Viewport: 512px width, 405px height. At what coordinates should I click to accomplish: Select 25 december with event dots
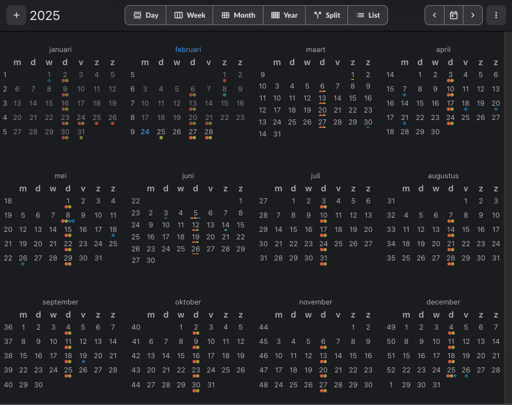point(451,370)
